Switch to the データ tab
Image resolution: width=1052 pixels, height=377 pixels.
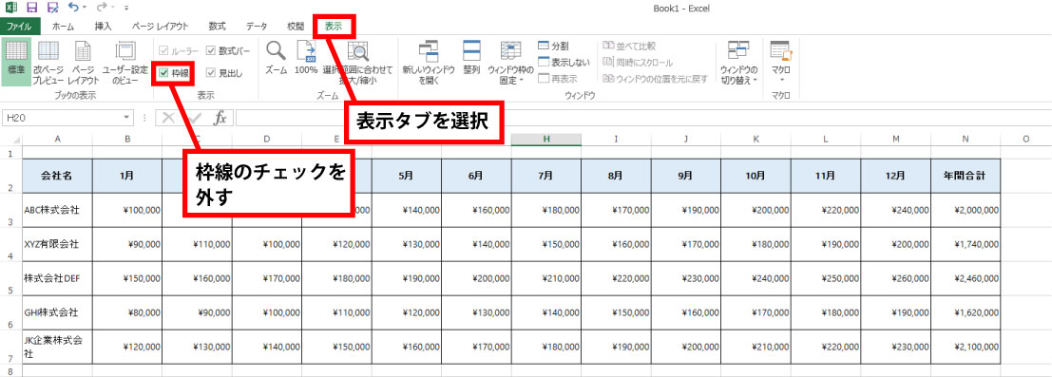pos(257,27)
